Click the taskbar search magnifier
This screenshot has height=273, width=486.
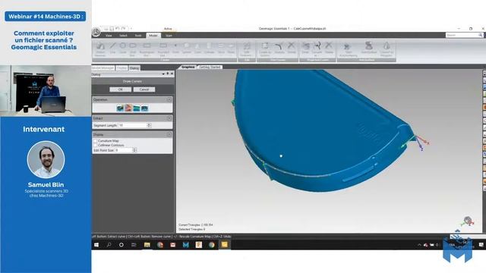click(x=109, y=245)
